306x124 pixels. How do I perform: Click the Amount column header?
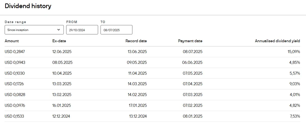pos(12,41)
